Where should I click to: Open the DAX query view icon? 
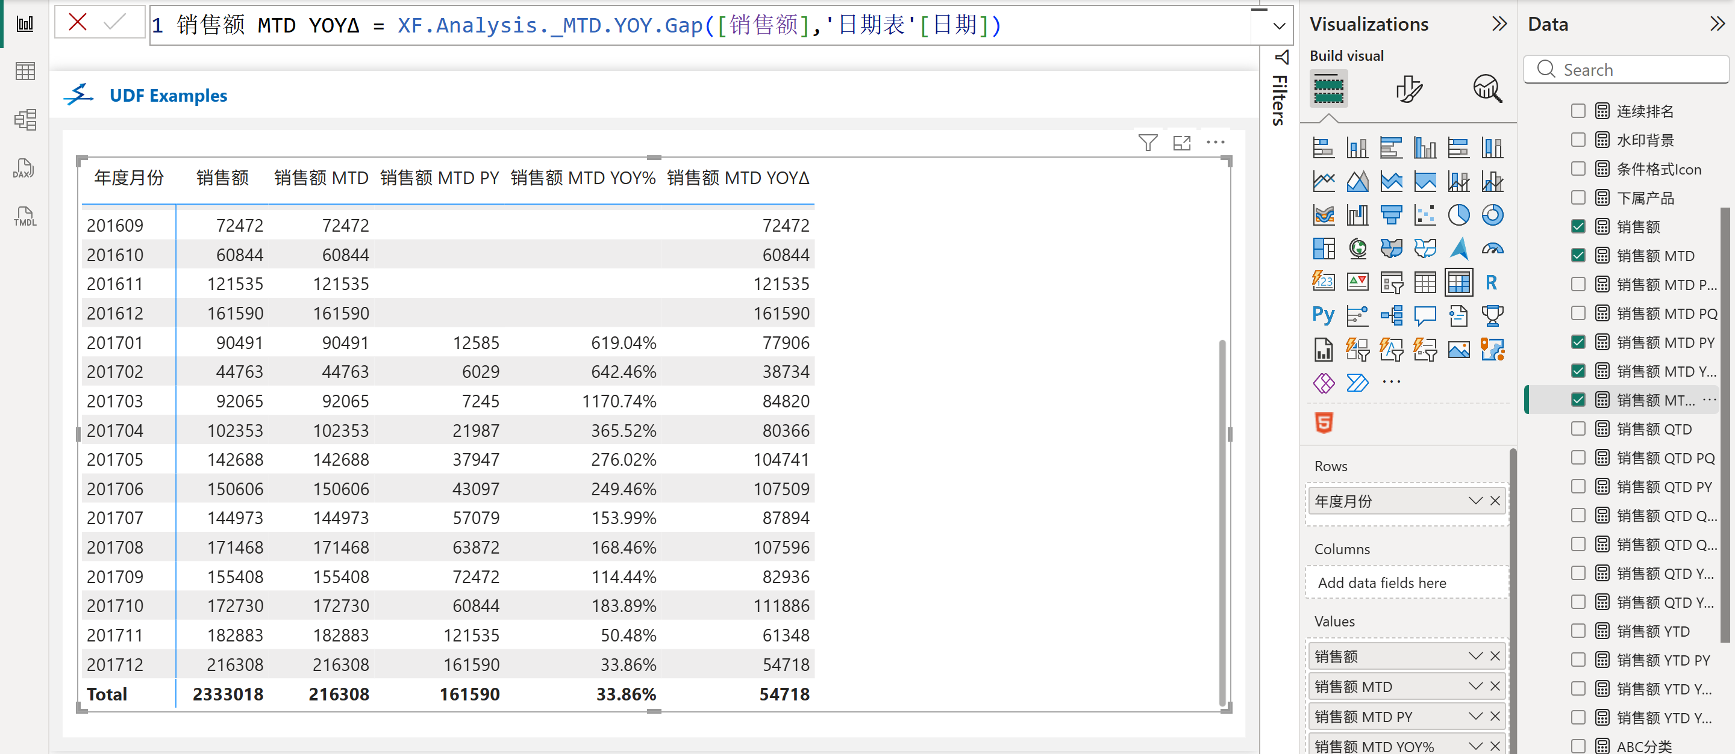coord(24,168)
